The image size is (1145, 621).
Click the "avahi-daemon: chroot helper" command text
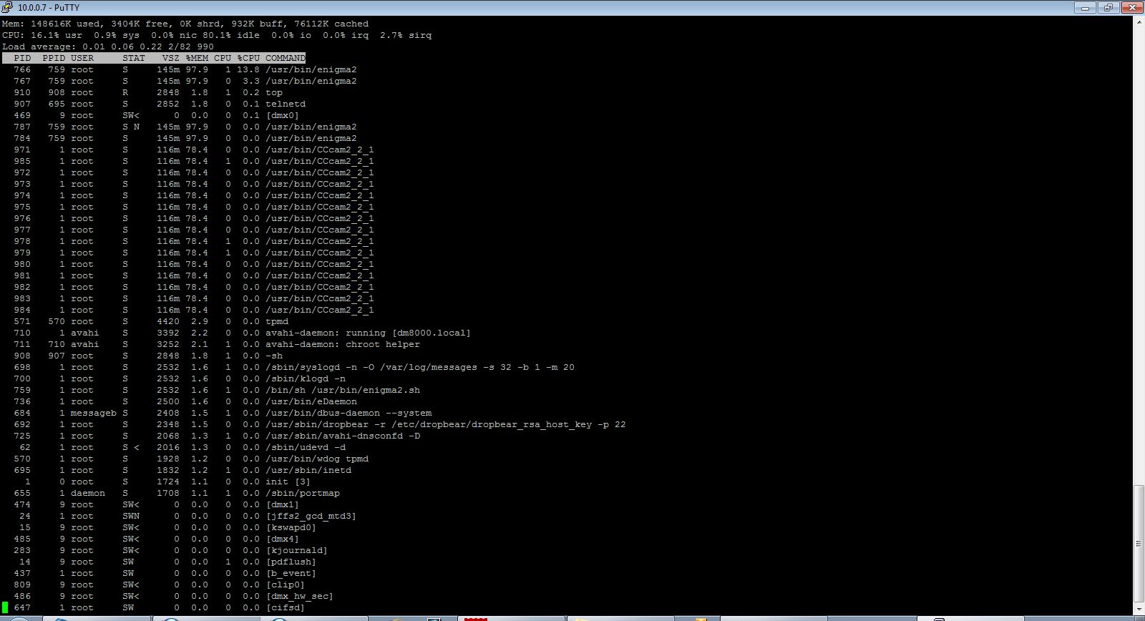click(342, 344)
